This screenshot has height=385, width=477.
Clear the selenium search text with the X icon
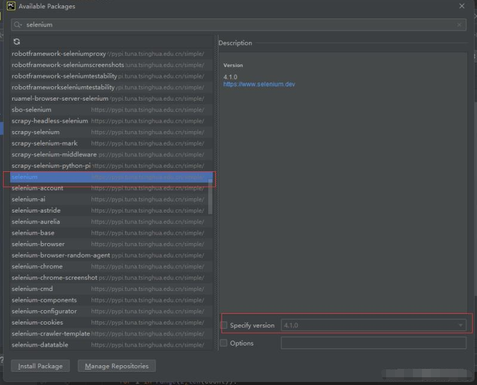[x=459, y=25]
